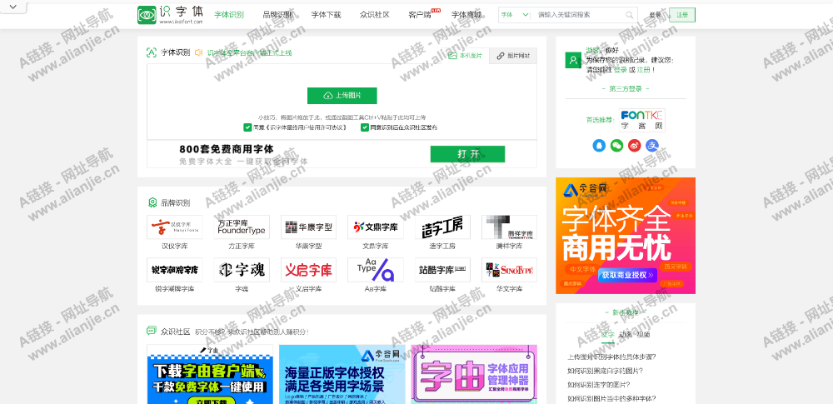This screenshot has height=404, width=833.
Task: Open 如何识别图片当中的多种字体? tutorial
Action: click(x=611, y=399)
